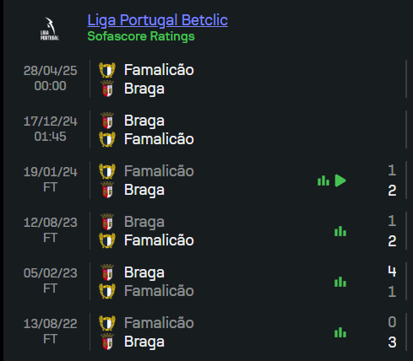Click Famalicão crest in 28/04/25 fixture
The height and width of the screenshot is (361, 413).
click(107, 70)
